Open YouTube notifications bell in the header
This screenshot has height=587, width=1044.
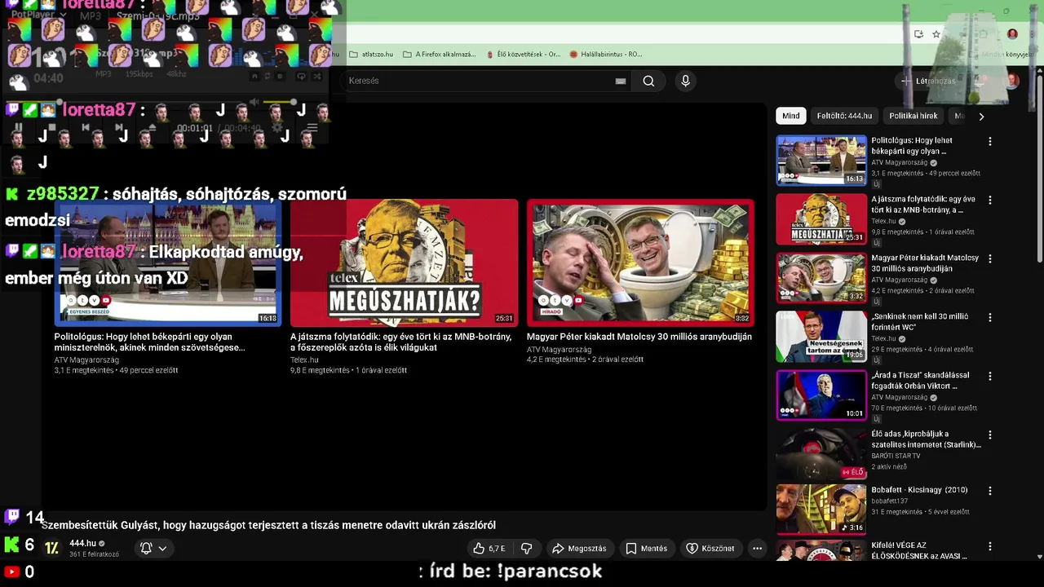pyautogui.click(x=979, y=81)
